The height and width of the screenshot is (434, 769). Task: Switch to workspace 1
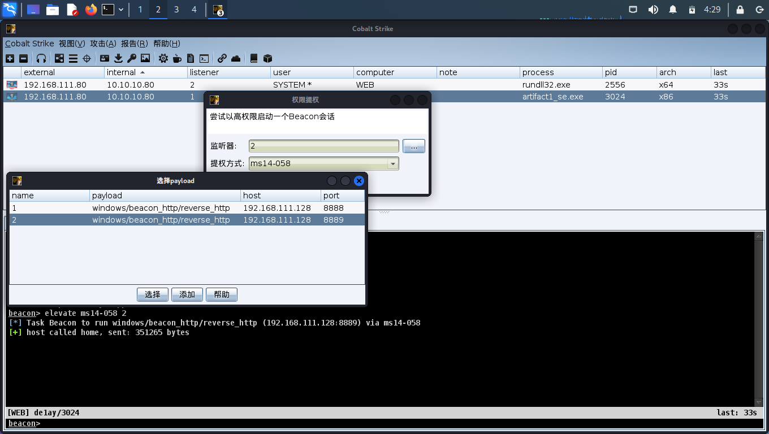tap(140, 10)
